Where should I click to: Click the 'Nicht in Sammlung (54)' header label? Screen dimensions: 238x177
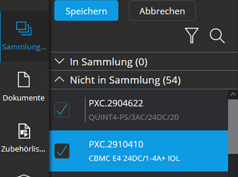pyautogui.click(x=125, y=80)
